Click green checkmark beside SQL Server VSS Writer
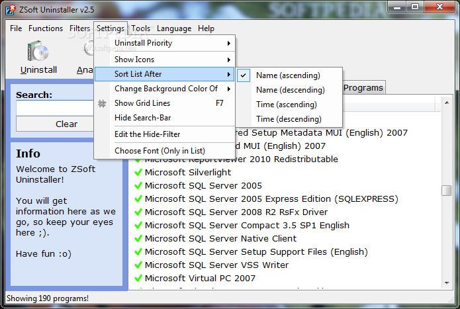Image resolution: width=460 pixels, height=309 pixels. 138,265
